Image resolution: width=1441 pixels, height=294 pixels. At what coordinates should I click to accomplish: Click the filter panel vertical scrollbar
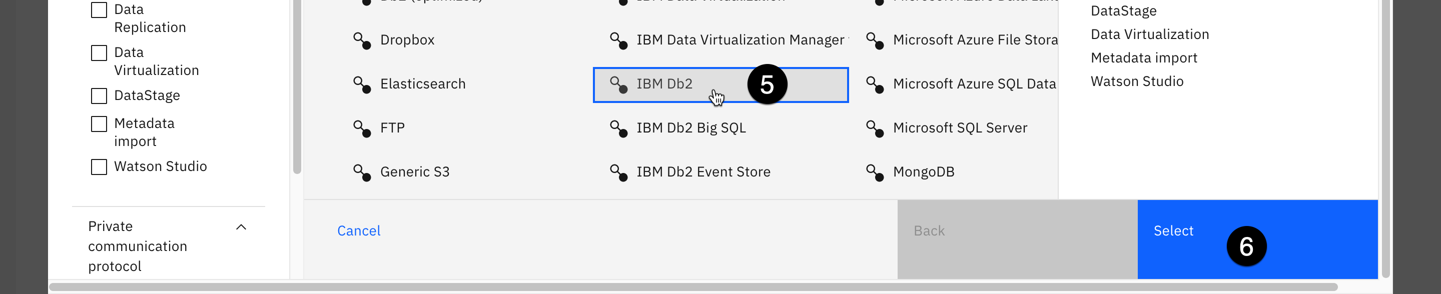297,86
